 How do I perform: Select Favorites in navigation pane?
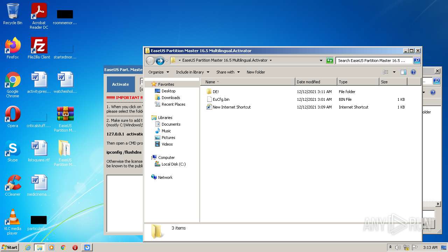pos(166,84)
